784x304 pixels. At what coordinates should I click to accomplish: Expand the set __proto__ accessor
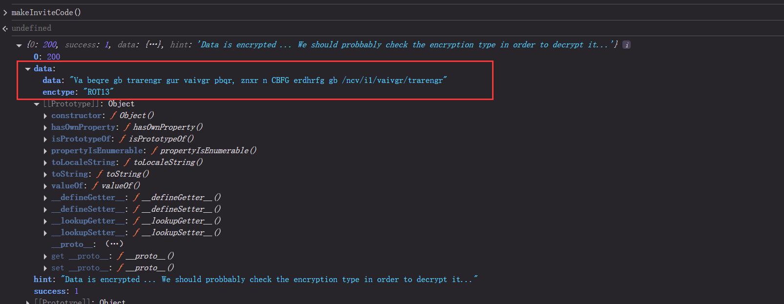click(45, 268)
